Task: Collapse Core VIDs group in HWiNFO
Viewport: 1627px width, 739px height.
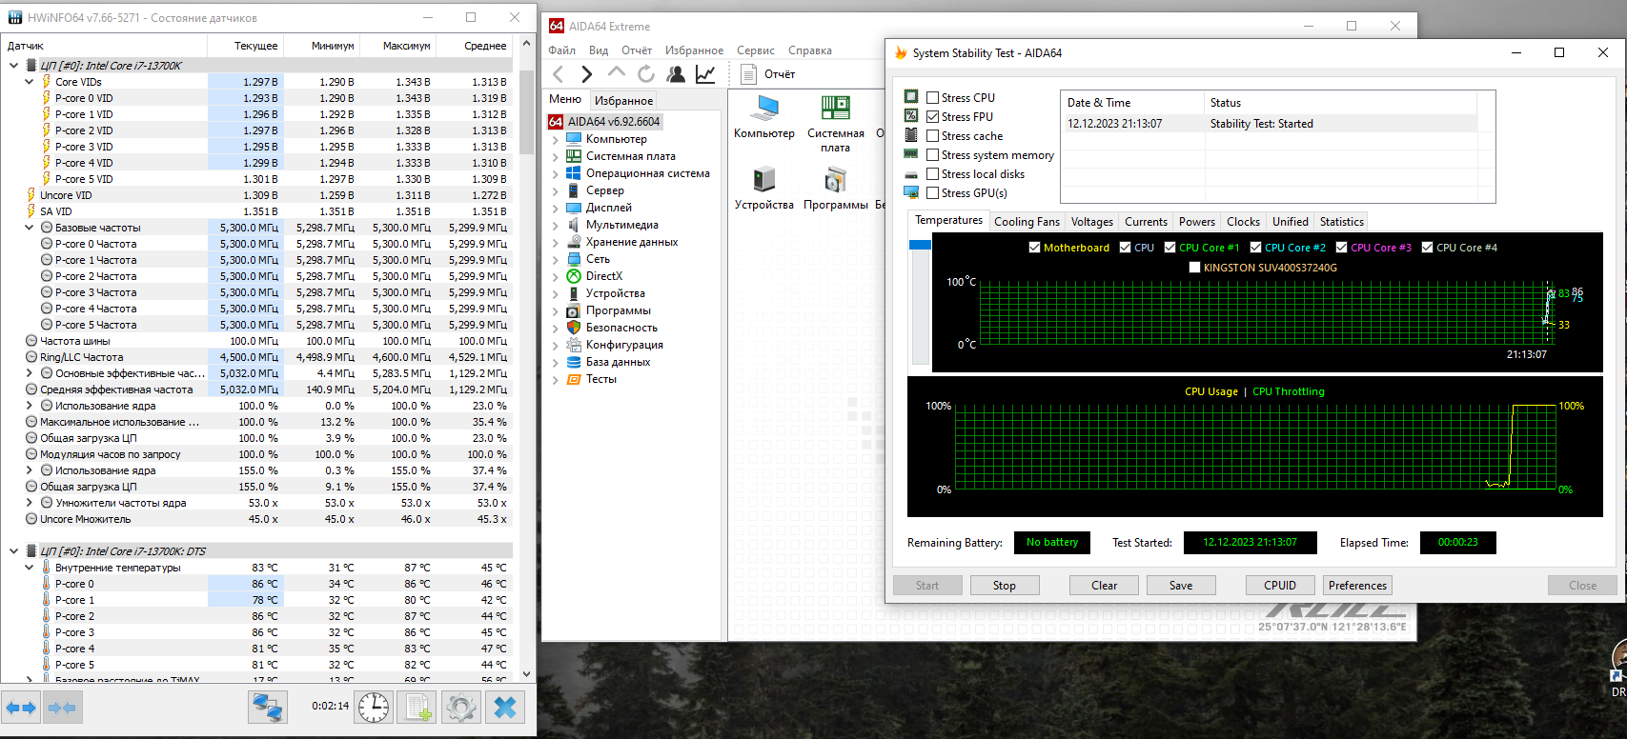Action: pyautogui.click(x=30, y=82)
